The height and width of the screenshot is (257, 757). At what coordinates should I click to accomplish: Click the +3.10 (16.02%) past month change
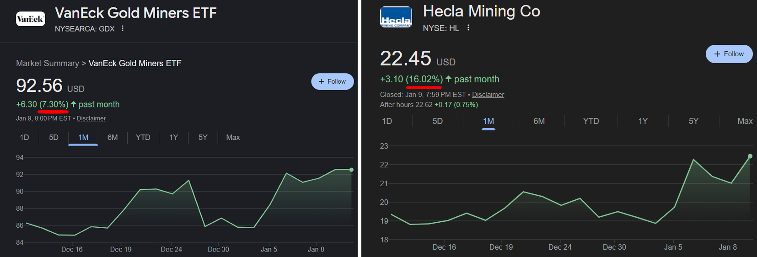coord(440,79)
